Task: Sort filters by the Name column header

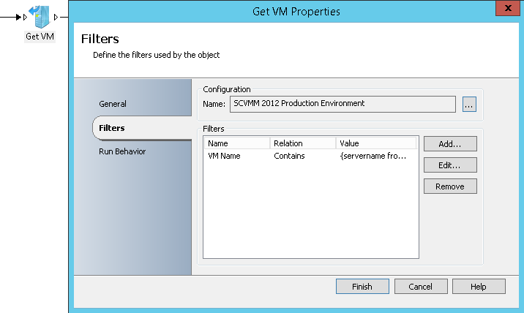Action: point(237,143)
